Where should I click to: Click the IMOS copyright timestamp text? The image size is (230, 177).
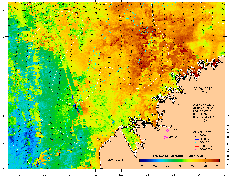[x=228, y=138]
